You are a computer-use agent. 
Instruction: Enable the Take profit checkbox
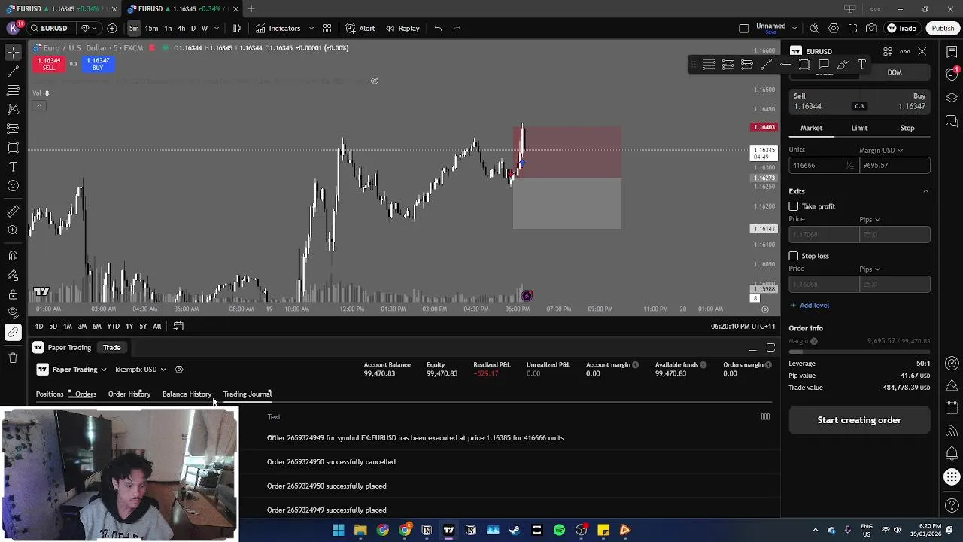[794, 206]
